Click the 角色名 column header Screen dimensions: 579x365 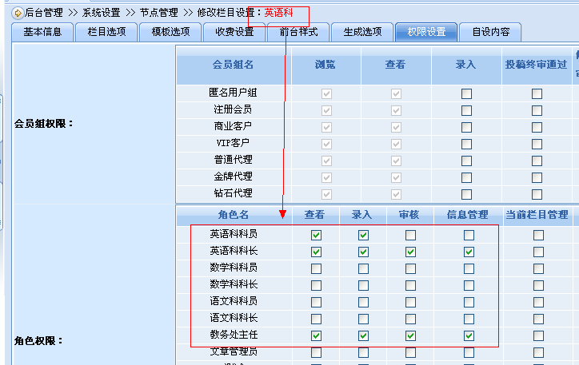[233, 215]
